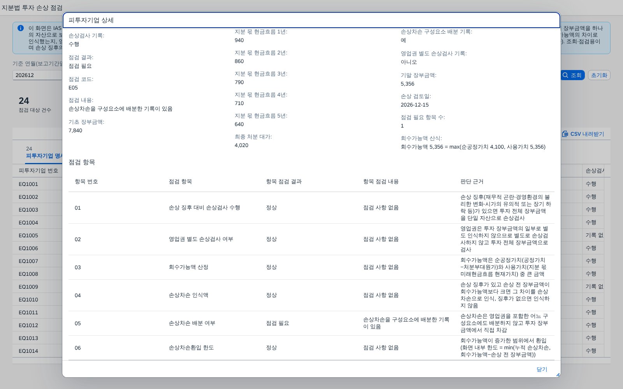Select row 01 손상 징후 대비 손상검사 수행
This screenshot has width=623, height=389.
[311, 208]
